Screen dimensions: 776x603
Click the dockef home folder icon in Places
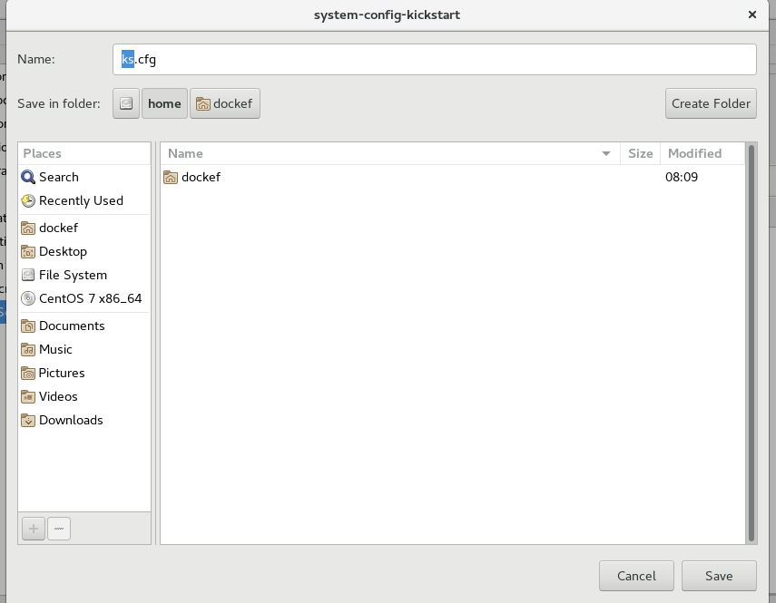coord(28,228)
